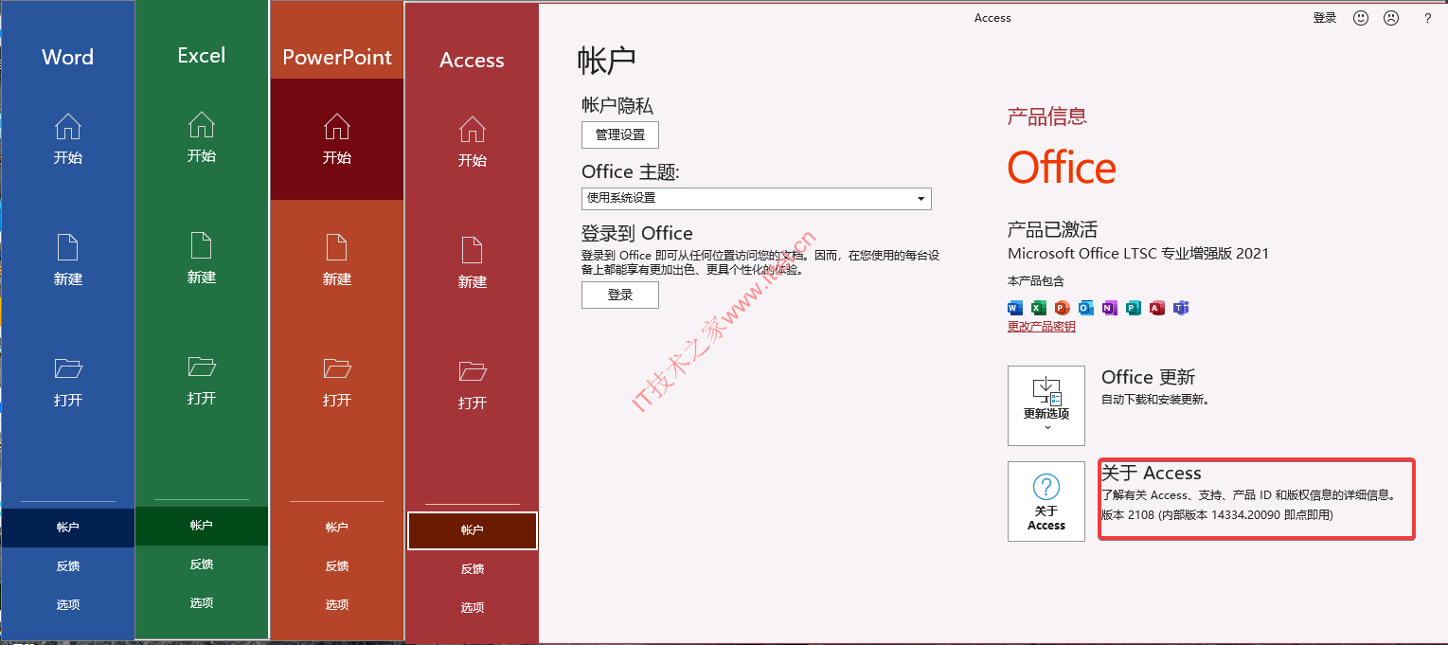Open 反馈 in the Excel sidebar

(202, 564)
